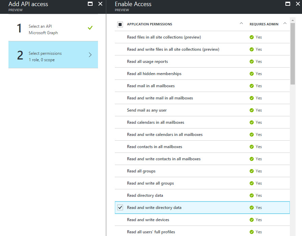Select the Read directory data permission row
The image size is (302, 236).
click(145, 195)
